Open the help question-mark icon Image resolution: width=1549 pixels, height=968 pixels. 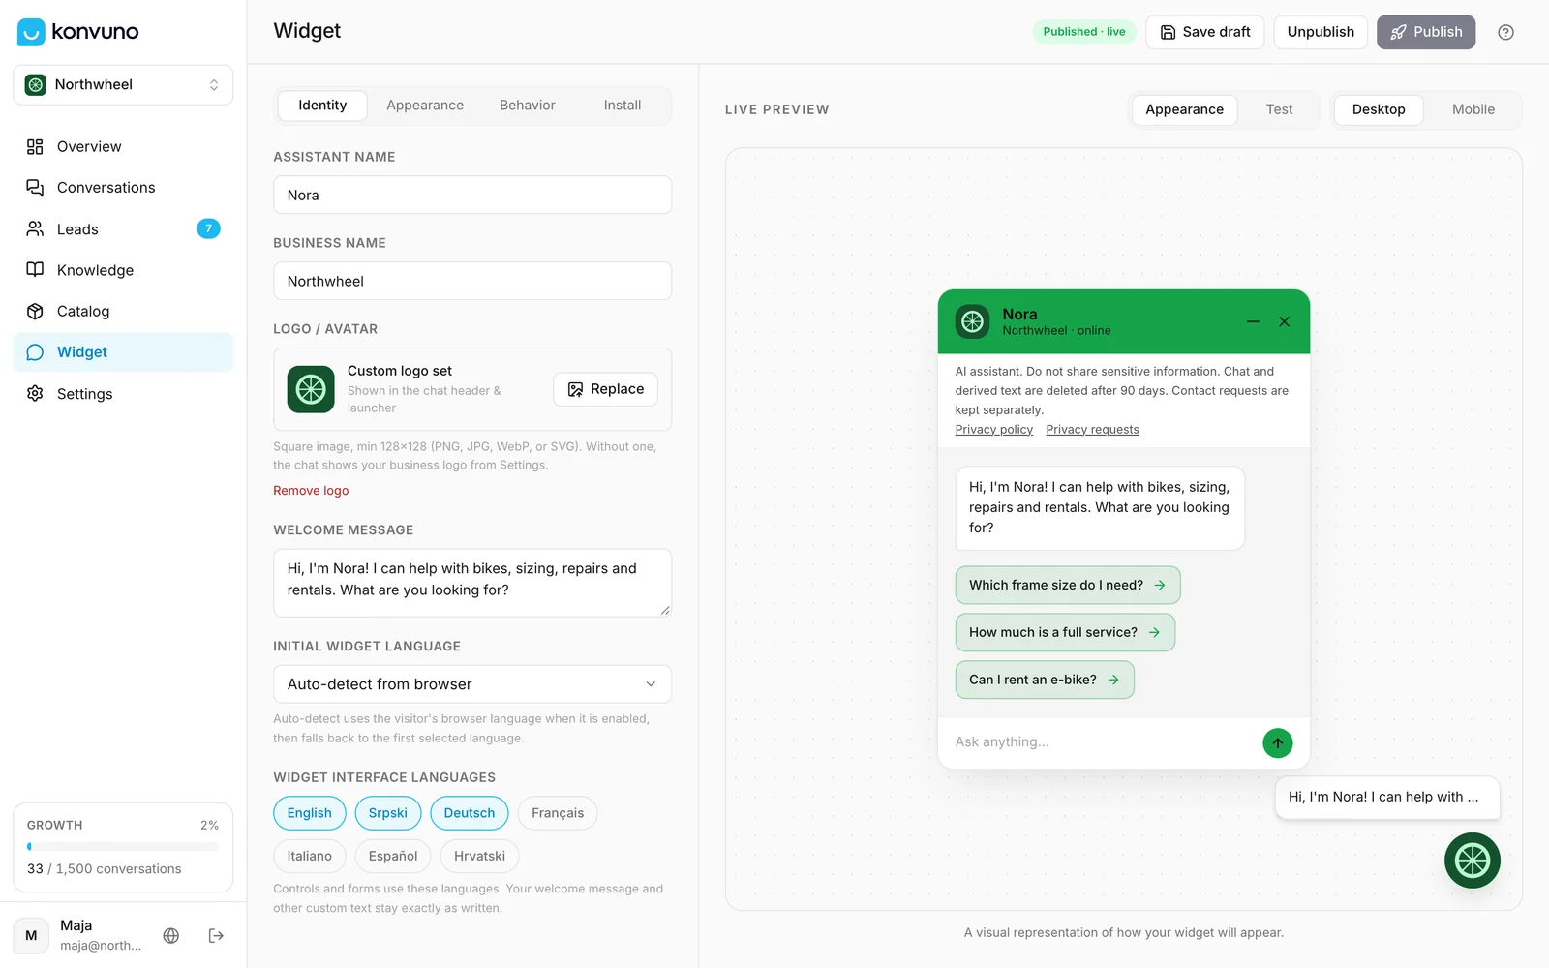click(x=1505, y=32)
